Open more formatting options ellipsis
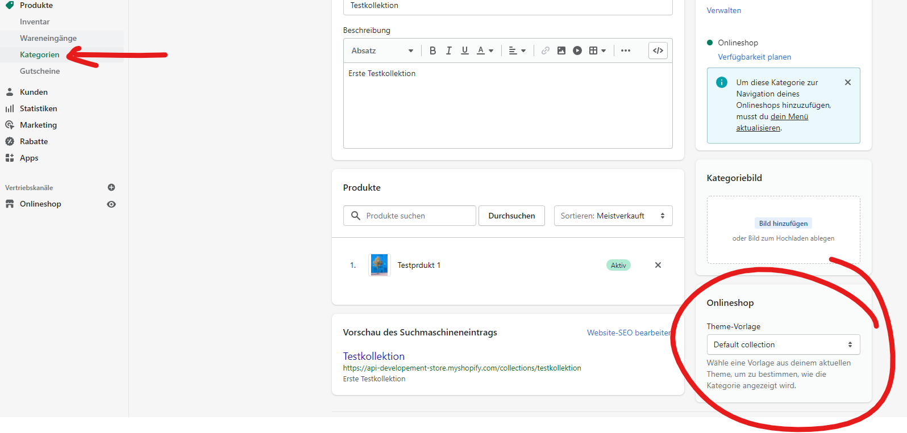Screen dimensions: 907x433 click(x=626, y=51)
